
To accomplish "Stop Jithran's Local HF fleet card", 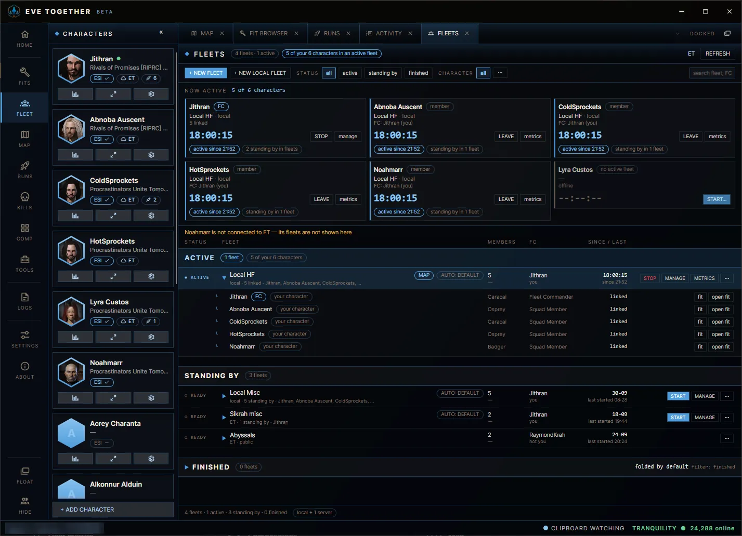I will pyautogui.click(x=321, y=137).
